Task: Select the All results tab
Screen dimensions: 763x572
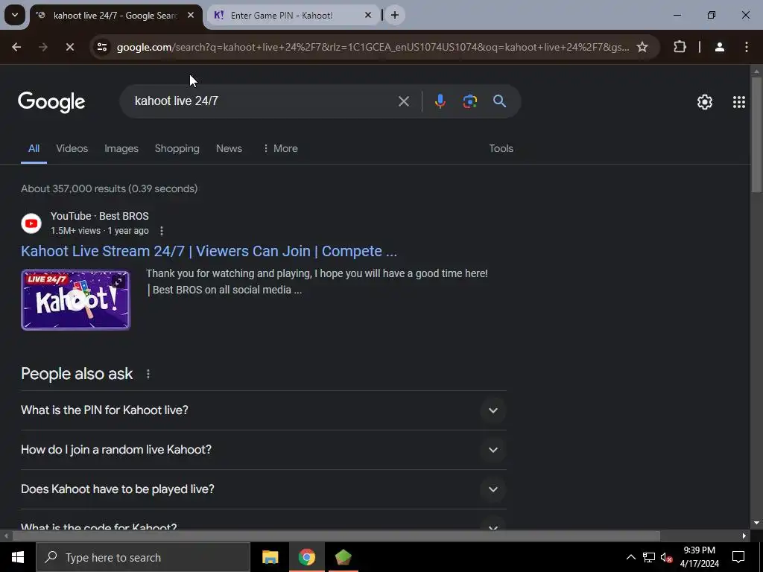Action: (34, 148)
